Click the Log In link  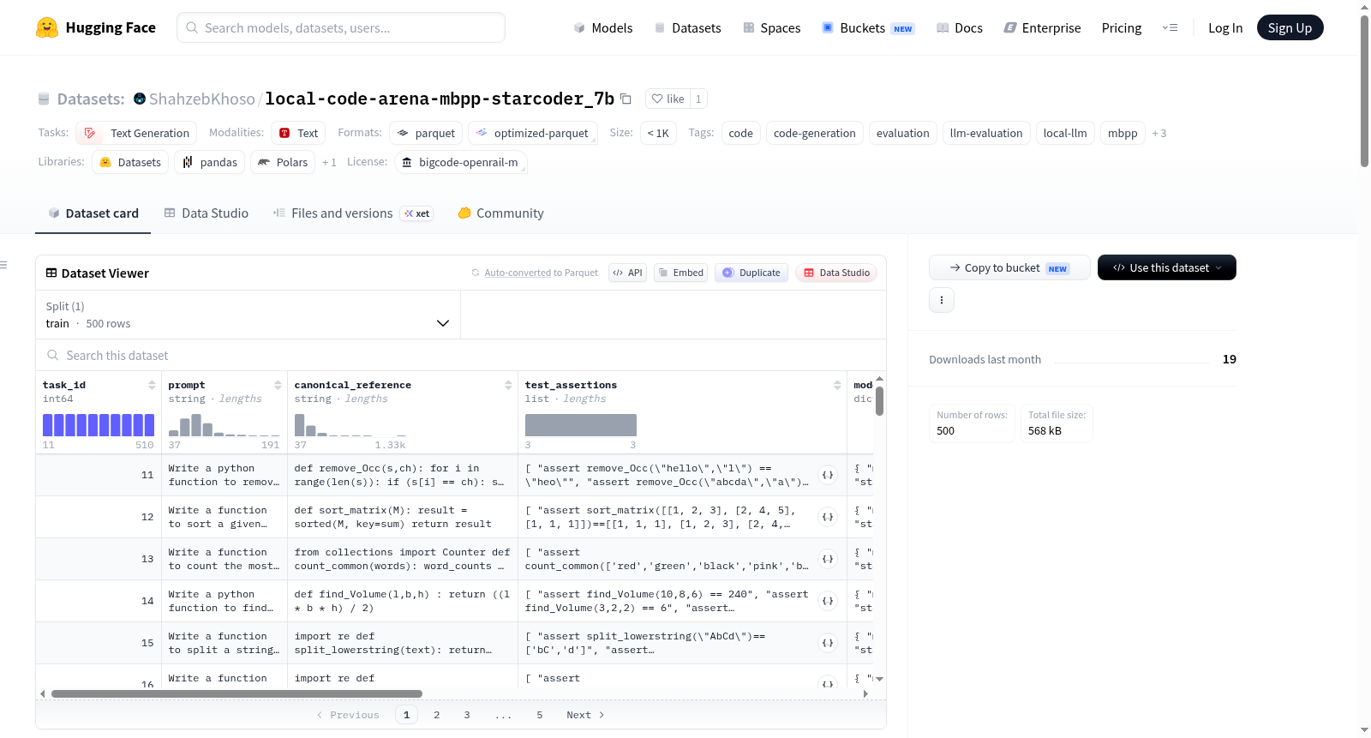point(1225,27)
